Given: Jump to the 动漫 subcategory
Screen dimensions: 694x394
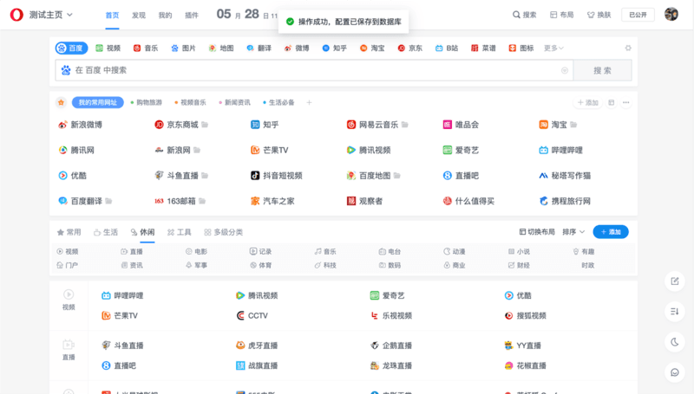Looking at the screenshot, I should click(455, 252).
